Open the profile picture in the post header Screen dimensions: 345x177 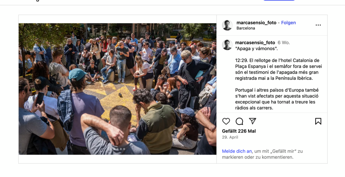pos(227,25)
